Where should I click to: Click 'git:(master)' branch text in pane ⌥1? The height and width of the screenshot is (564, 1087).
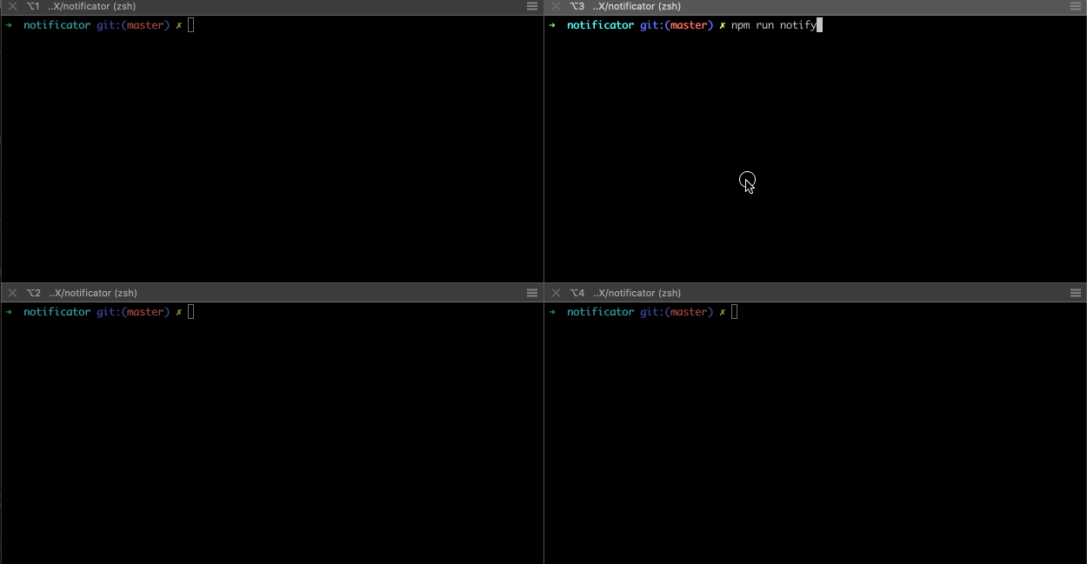(x=133, y=25)
